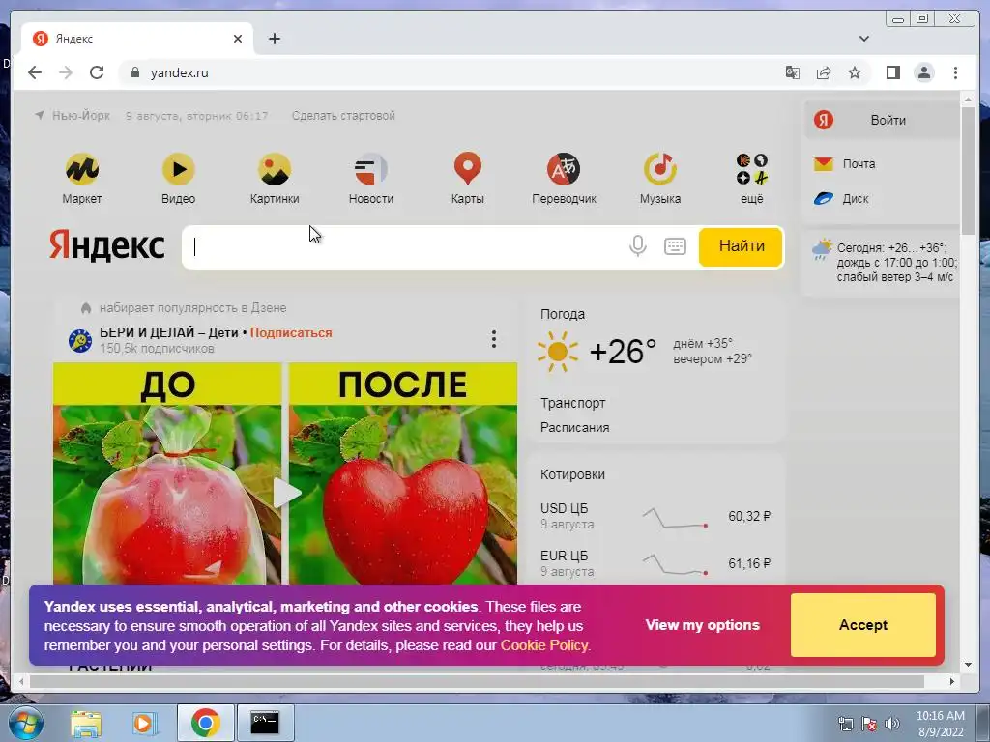Screen dimensions: 990x742
Task: Click the volume speaker tray icon
Action: [x=891, y=724]
